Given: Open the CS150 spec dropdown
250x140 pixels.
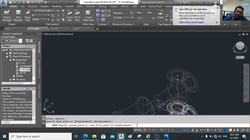Looking at the screenshot, I should point(41,20).
